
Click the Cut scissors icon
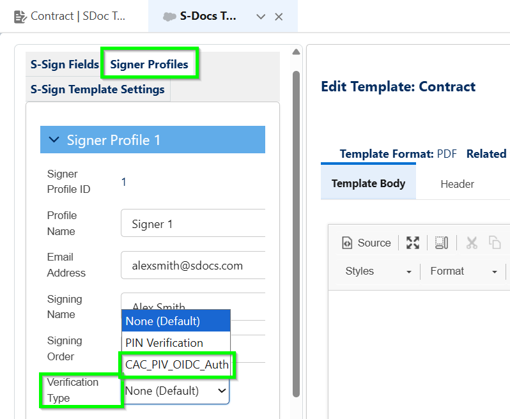[472, 243]
